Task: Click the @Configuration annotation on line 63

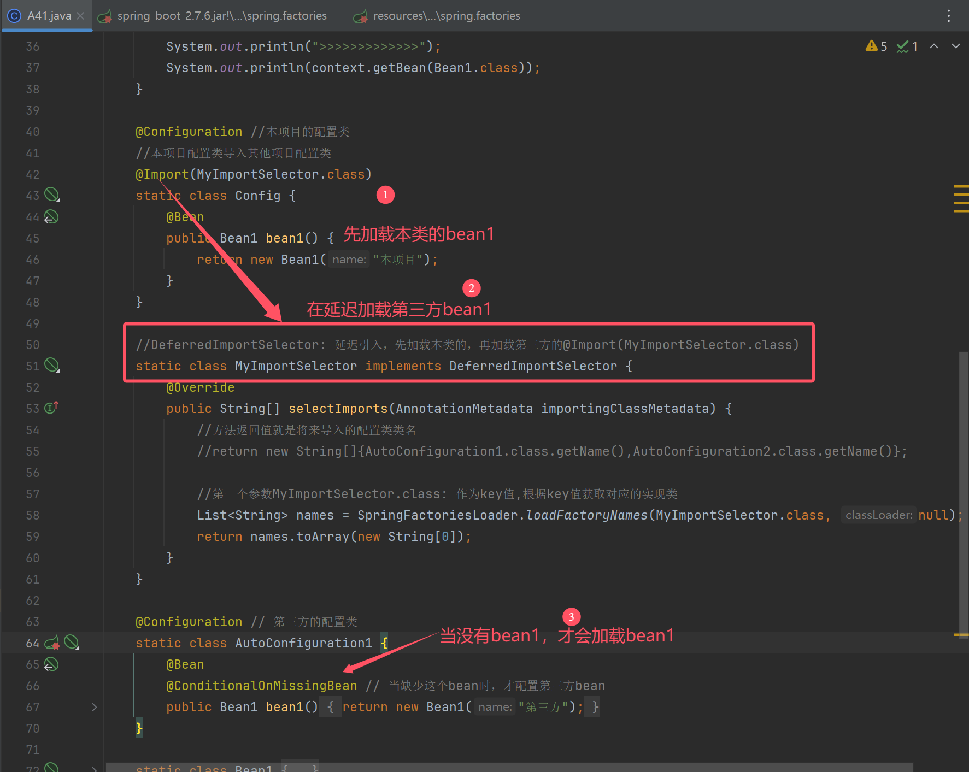Action: click(189, 622)
